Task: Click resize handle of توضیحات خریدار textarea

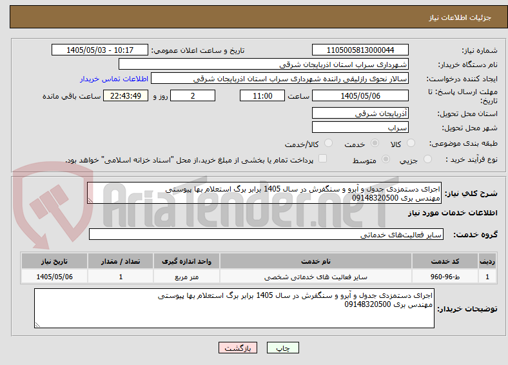Action: pos(37,325)
